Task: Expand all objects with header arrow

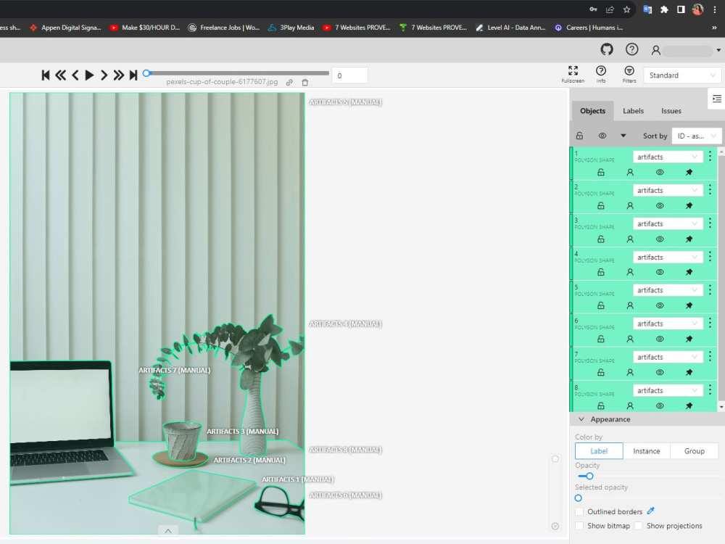Action: [623, 136]
